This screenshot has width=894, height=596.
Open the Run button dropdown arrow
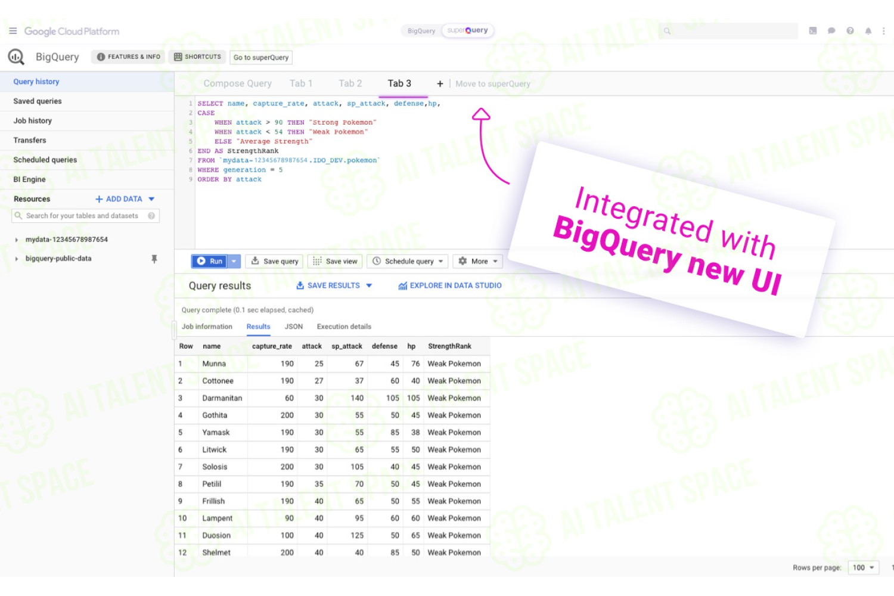(x=234, y=261)
